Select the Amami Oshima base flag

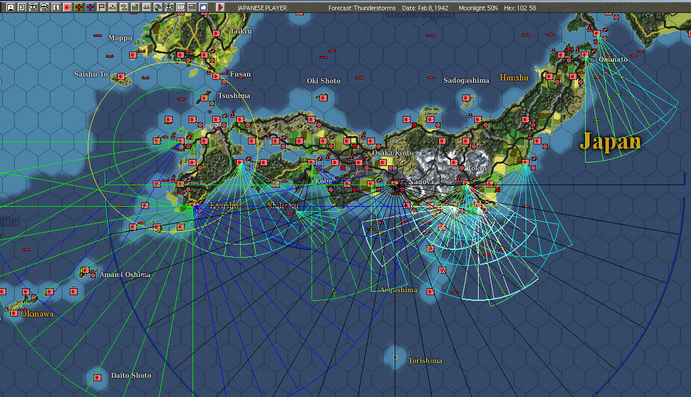click(x=85, y=271)
